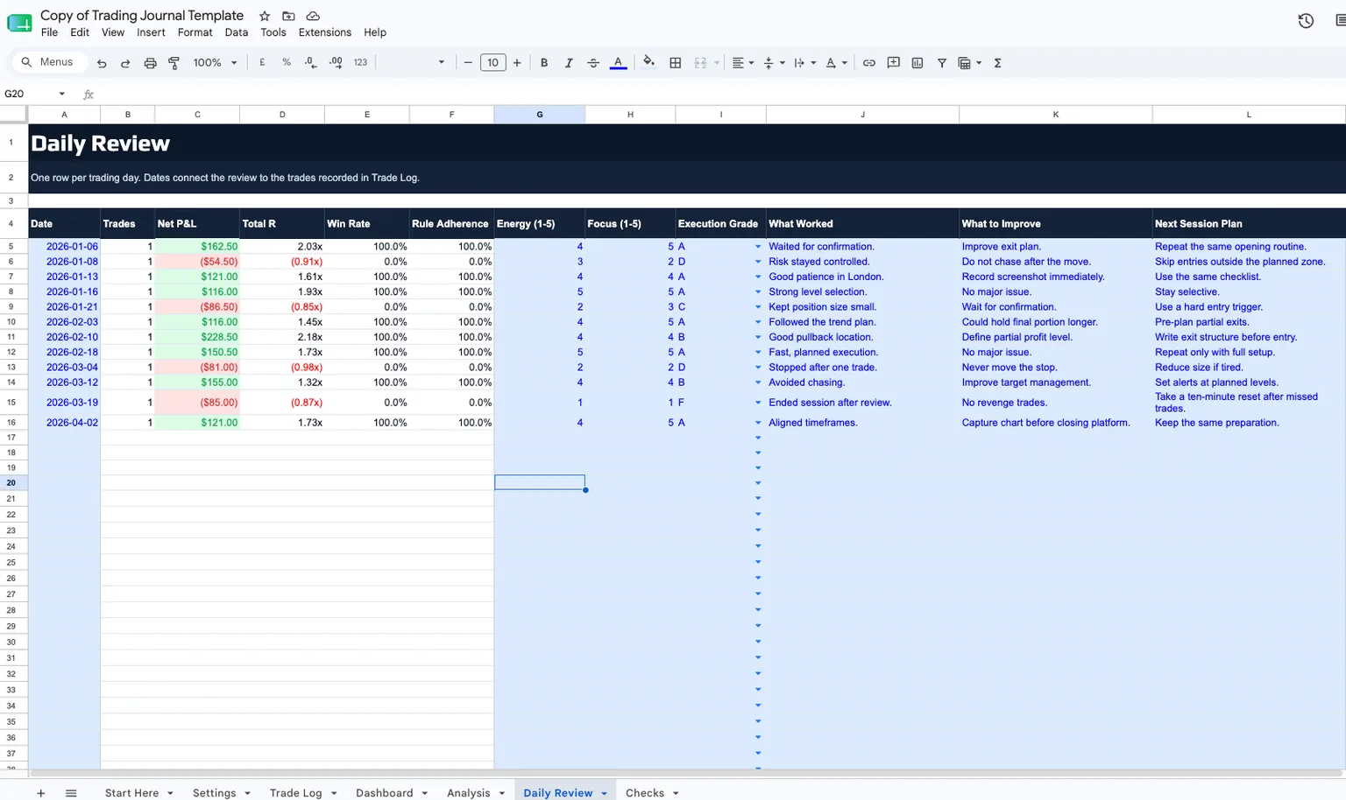The width and height of the screenshot is (1346, 800).
Task: Show all sheets list
Action: point(71,793)
